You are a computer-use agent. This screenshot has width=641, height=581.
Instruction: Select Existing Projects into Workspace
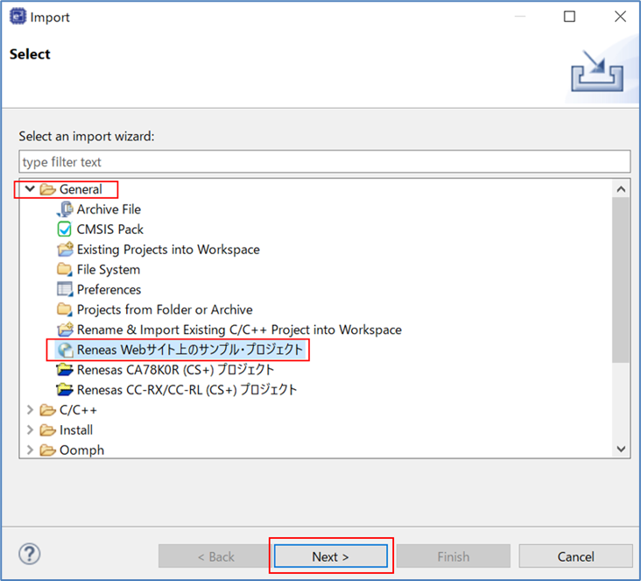168,250
